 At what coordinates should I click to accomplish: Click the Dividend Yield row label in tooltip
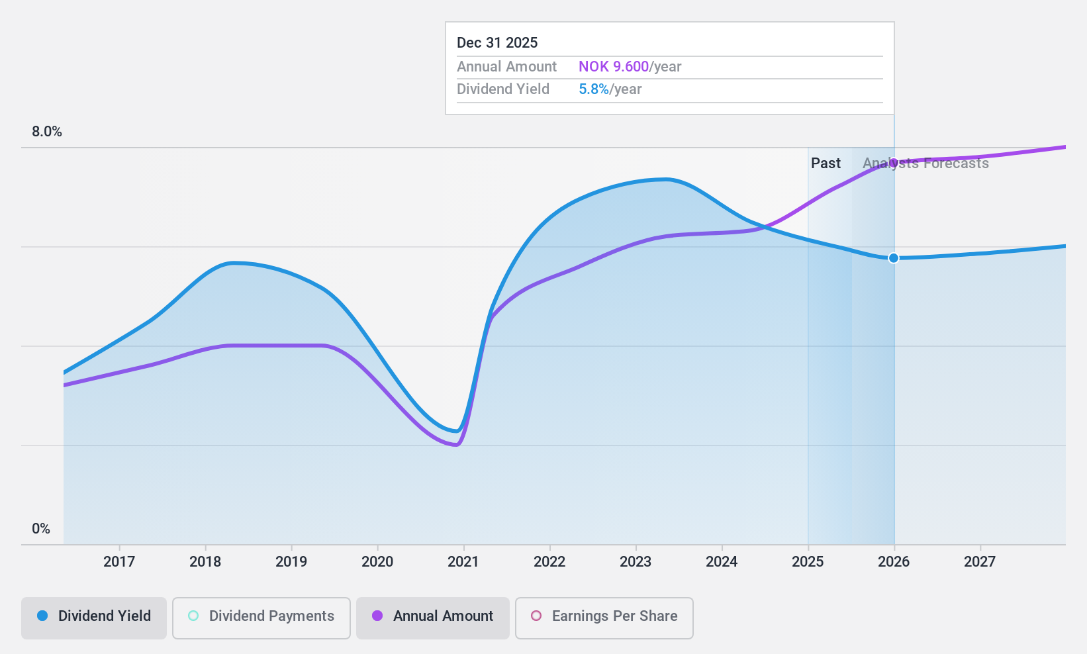pos(503,89)
